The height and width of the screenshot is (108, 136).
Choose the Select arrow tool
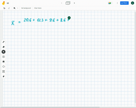tap(3, 52)
